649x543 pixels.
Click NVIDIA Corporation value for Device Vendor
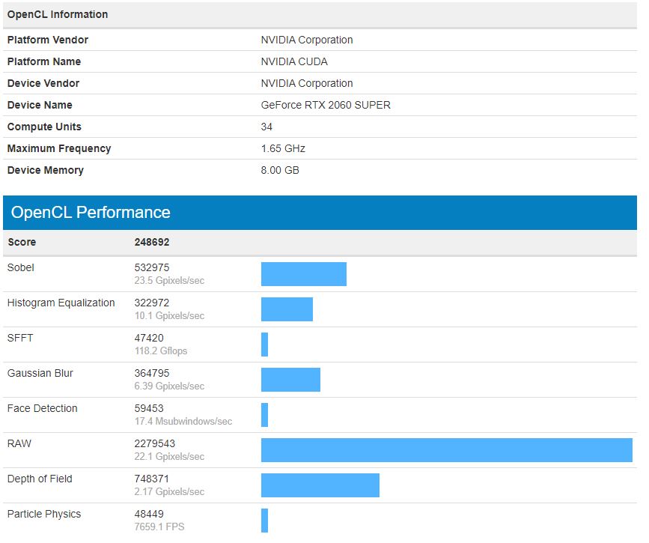tap(307, 83)
